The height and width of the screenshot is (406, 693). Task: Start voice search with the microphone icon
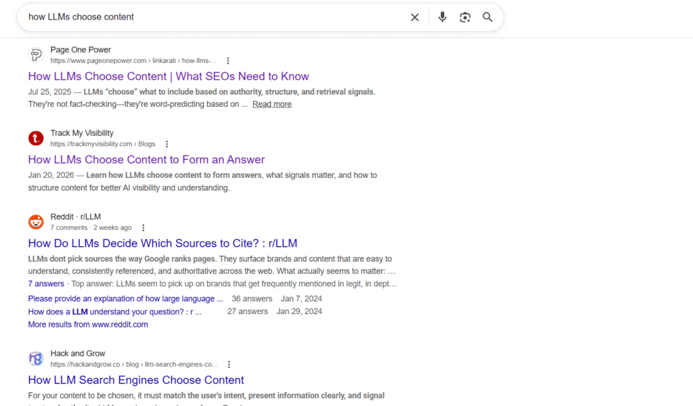pos(442,17)
